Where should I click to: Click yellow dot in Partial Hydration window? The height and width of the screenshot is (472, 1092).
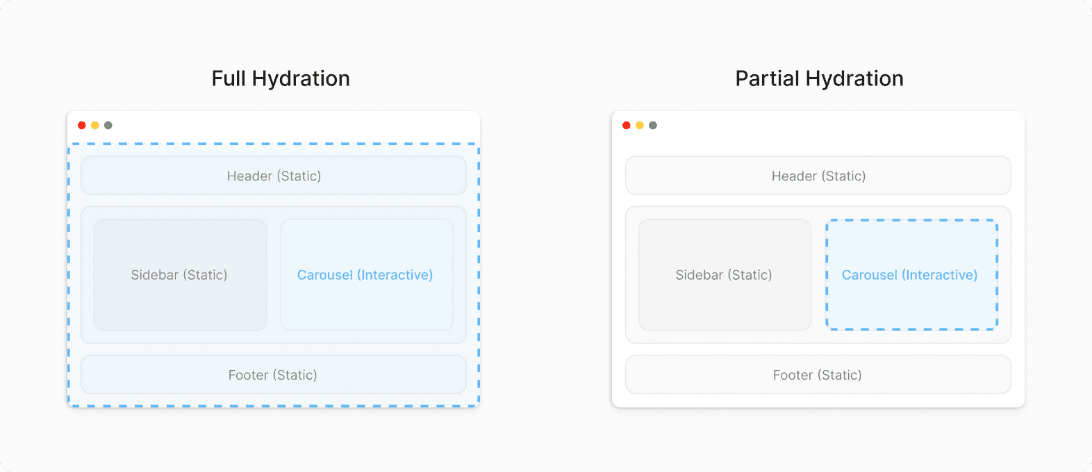tap(640, 126)
